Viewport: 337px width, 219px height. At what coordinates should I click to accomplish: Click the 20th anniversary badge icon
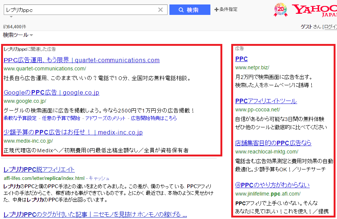click(281, 10)
